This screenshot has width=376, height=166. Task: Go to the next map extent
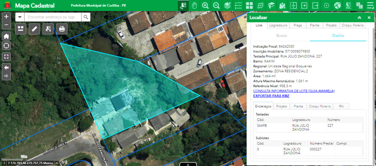pyautogui.click(x=7, y=76)
